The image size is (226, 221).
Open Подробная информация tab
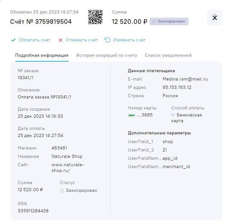42,55
